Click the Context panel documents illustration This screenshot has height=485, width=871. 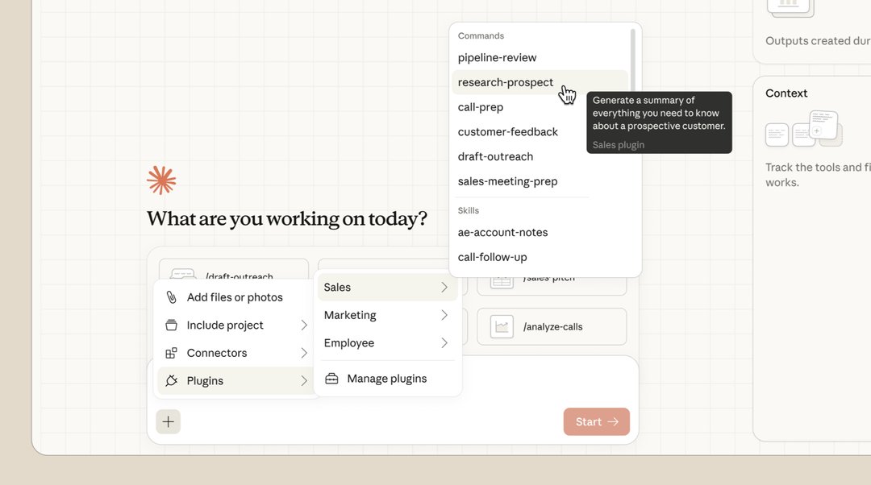click(x=804, y=129)
